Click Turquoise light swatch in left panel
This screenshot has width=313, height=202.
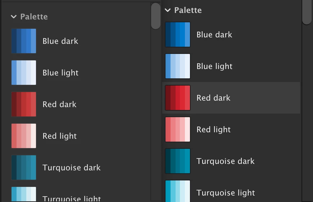24,194
